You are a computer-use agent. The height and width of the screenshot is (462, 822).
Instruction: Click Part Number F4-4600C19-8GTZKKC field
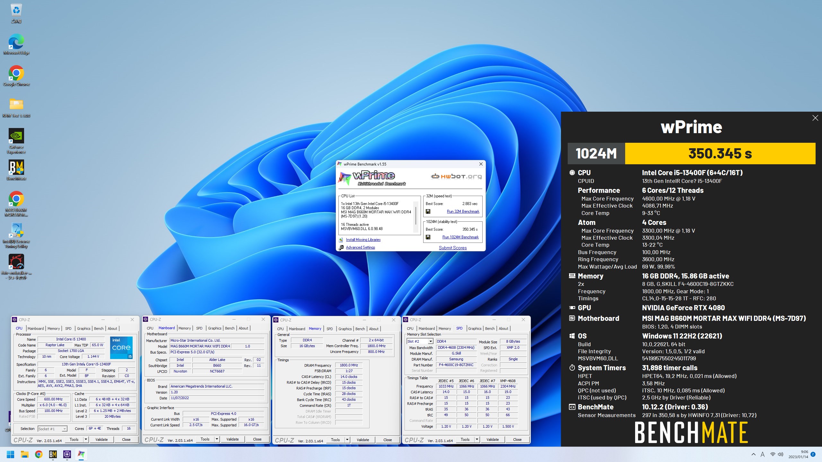point(456,365)
